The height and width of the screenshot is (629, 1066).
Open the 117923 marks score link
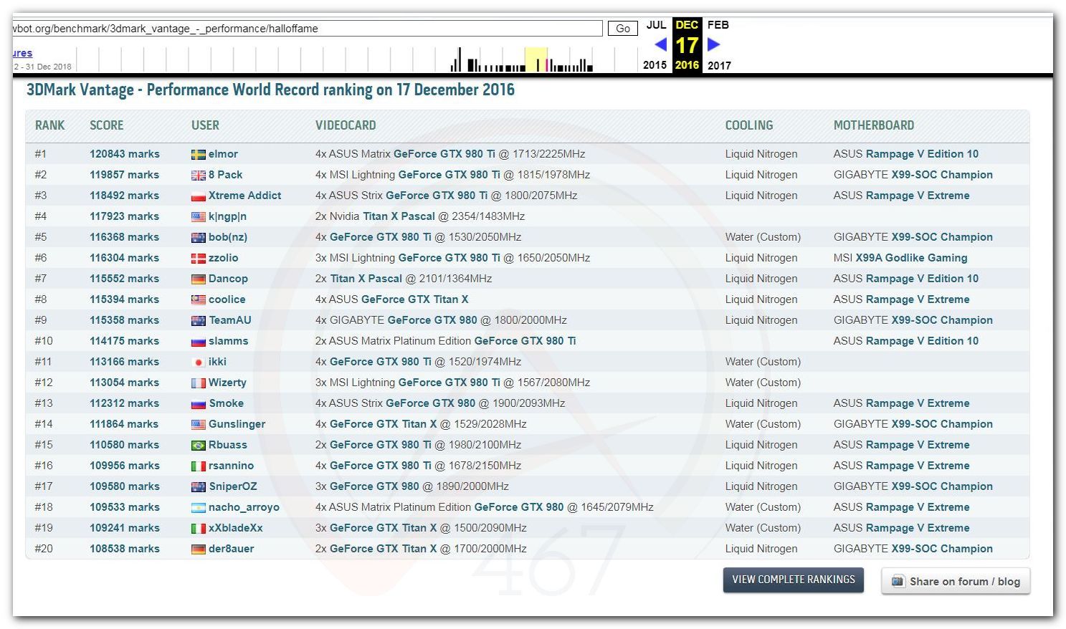click(x=125, y=216)
